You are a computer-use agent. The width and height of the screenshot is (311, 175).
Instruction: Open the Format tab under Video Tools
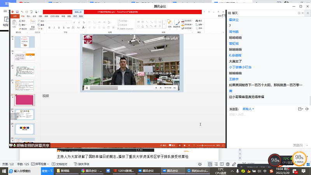(75, 16)
